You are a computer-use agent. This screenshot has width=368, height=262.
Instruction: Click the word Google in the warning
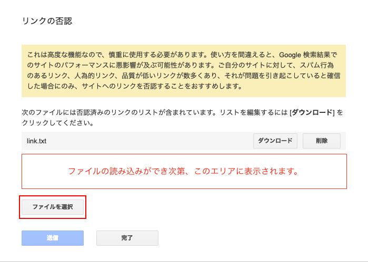point(290,55)
